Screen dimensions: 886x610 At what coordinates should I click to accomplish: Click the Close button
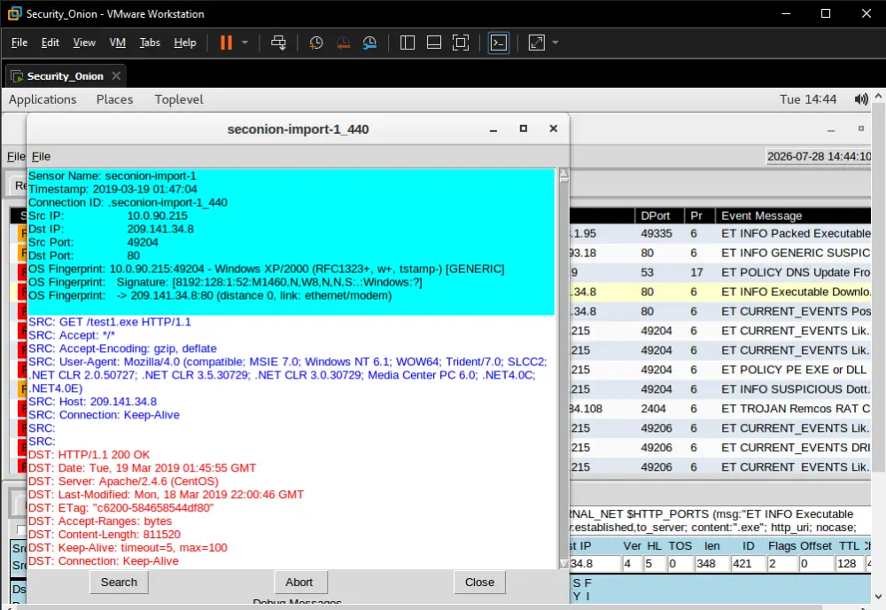point(479,583)
